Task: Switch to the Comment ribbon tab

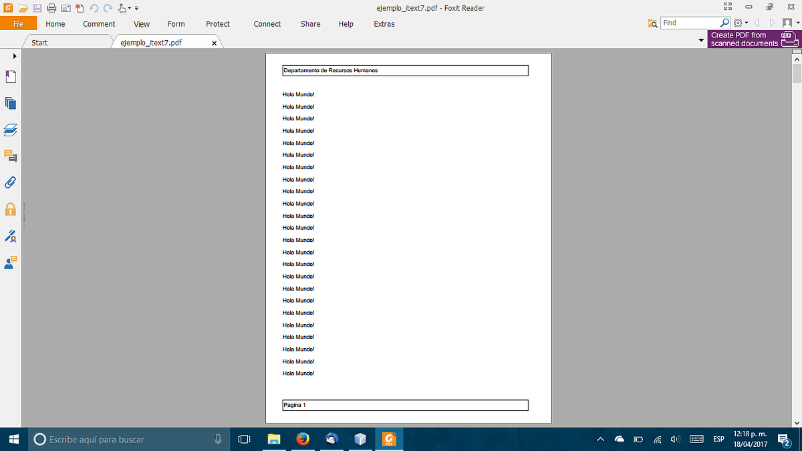Action: tap(98, 24)
